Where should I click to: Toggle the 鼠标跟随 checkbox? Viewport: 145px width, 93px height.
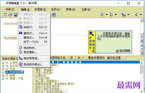click(117, 51)
